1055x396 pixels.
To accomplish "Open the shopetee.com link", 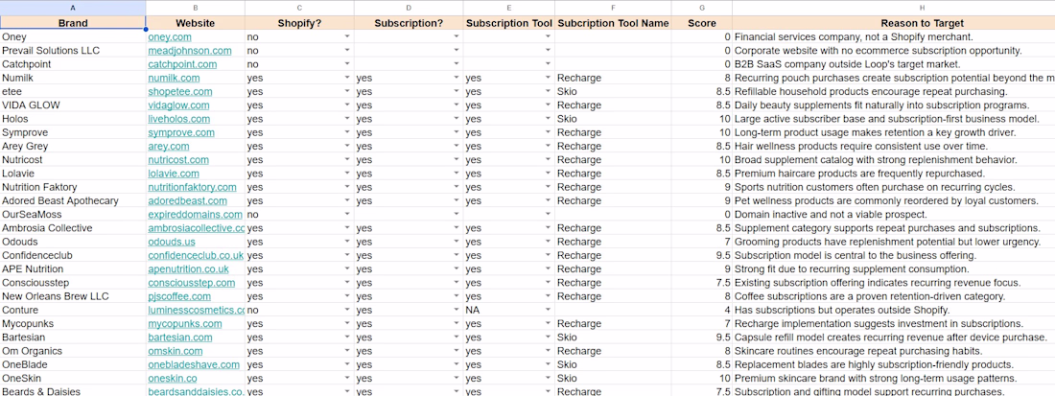I will 180,91.
